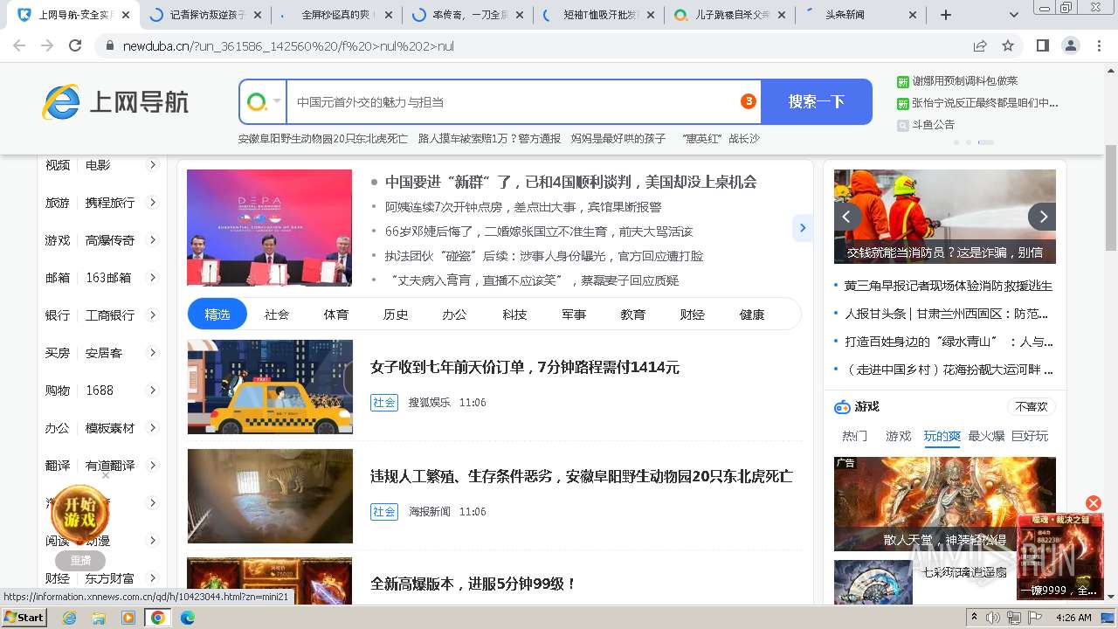Click the share page icon in address bar
Image resolution: width=1118 pixels, height=629 pixels.
(x=980, y=45)
